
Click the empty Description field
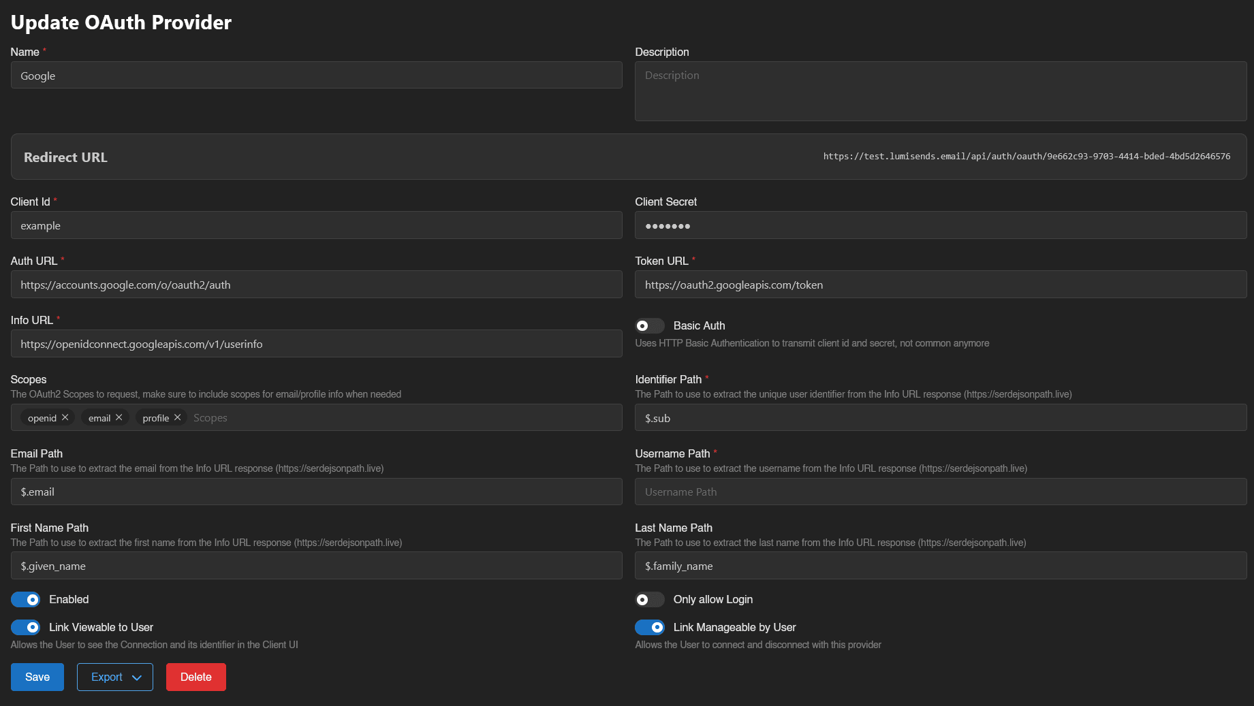tap(940, 91)
